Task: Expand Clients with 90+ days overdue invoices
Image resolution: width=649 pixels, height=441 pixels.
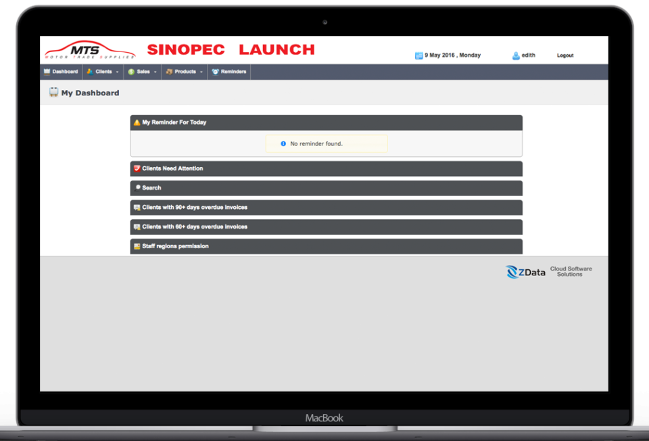Action: pyautogui.click(x=326, y=208)
